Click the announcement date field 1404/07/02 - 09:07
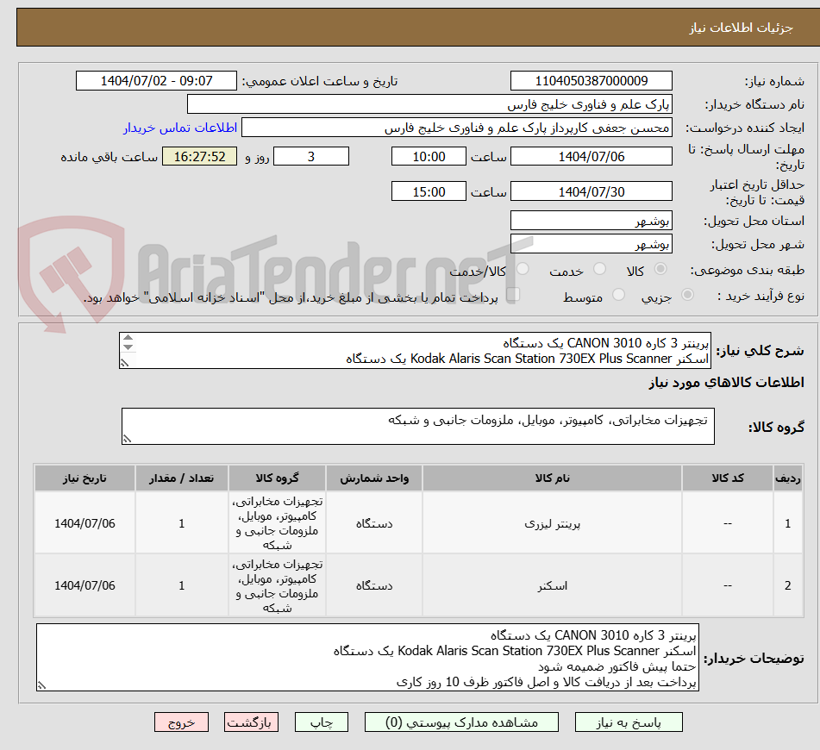820x750 pixels. tap(156, 81)
